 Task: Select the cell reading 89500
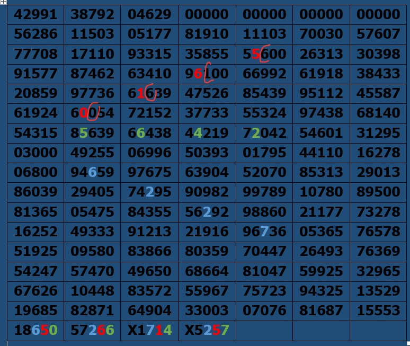pyautogui.click(x=378, y=192)
